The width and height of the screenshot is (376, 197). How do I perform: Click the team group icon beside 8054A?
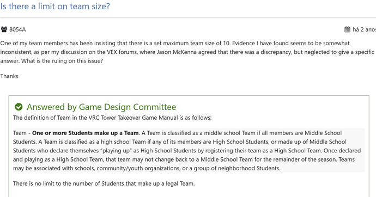point(4,29)
